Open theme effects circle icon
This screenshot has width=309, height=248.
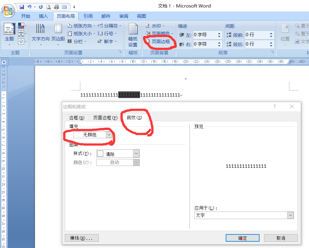(x=22, y=41)
